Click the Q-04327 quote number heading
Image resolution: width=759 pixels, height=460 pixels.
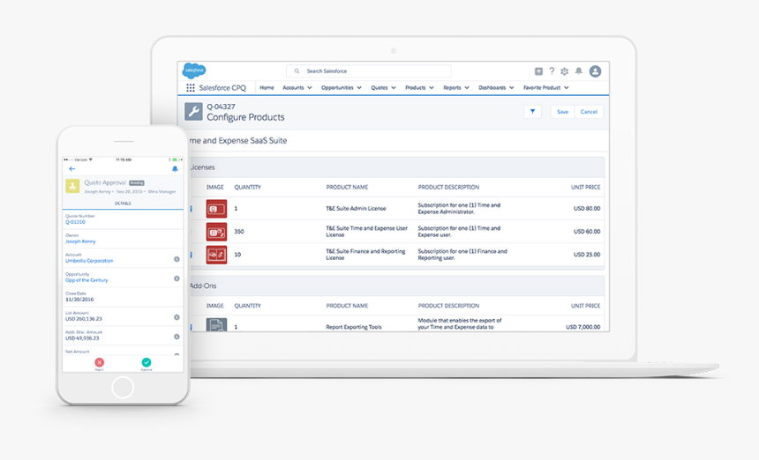tap(221, 107)
